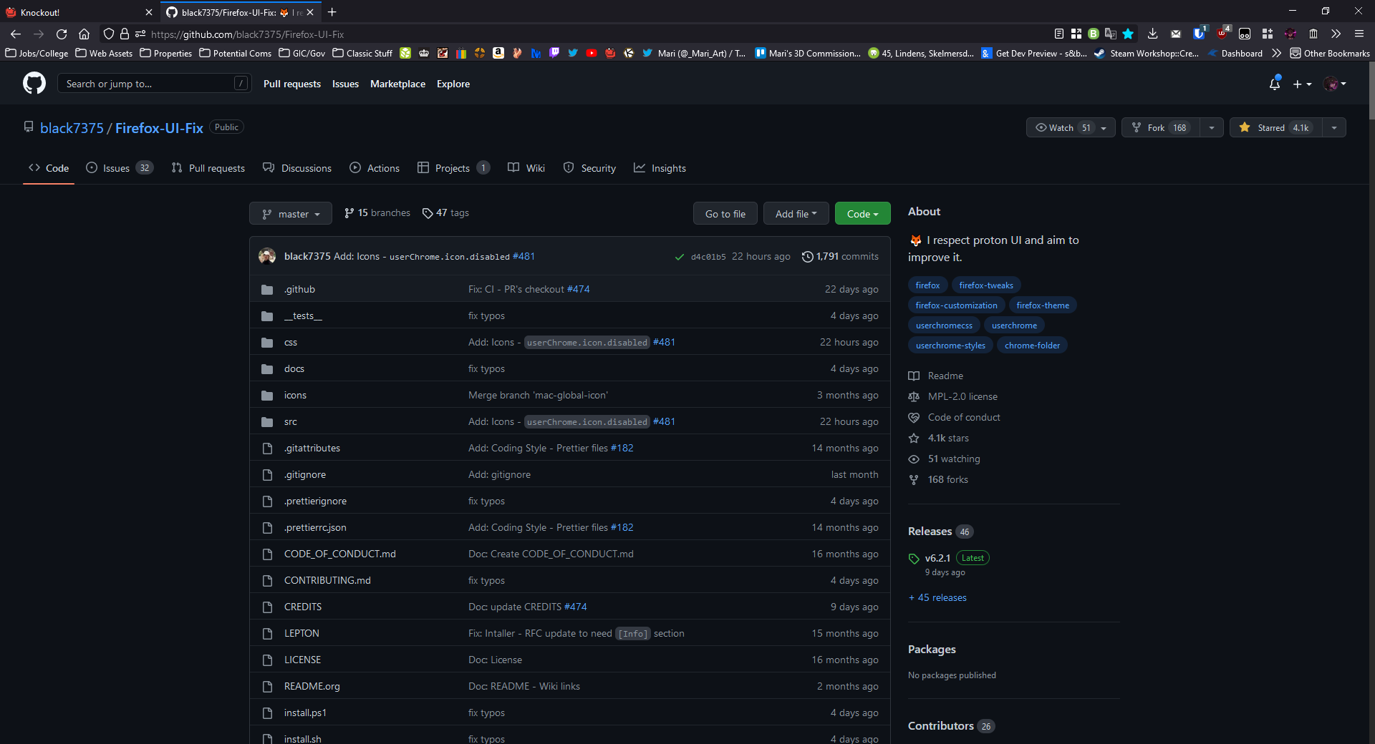Switch to the Issues tab

point(119,168)
